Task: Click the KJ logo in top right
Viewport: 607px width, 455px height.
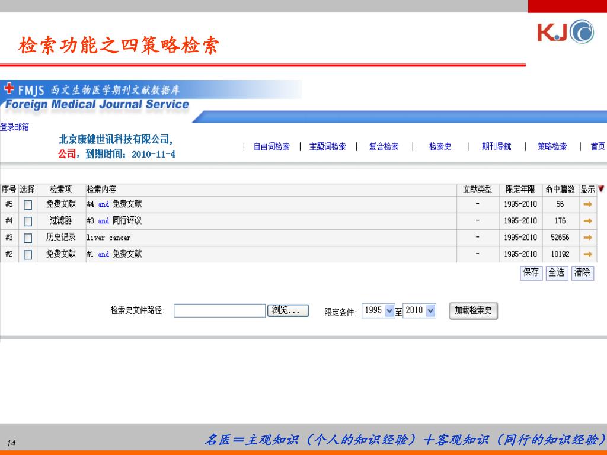Action: pyautogui.click(x=565, y=31)
